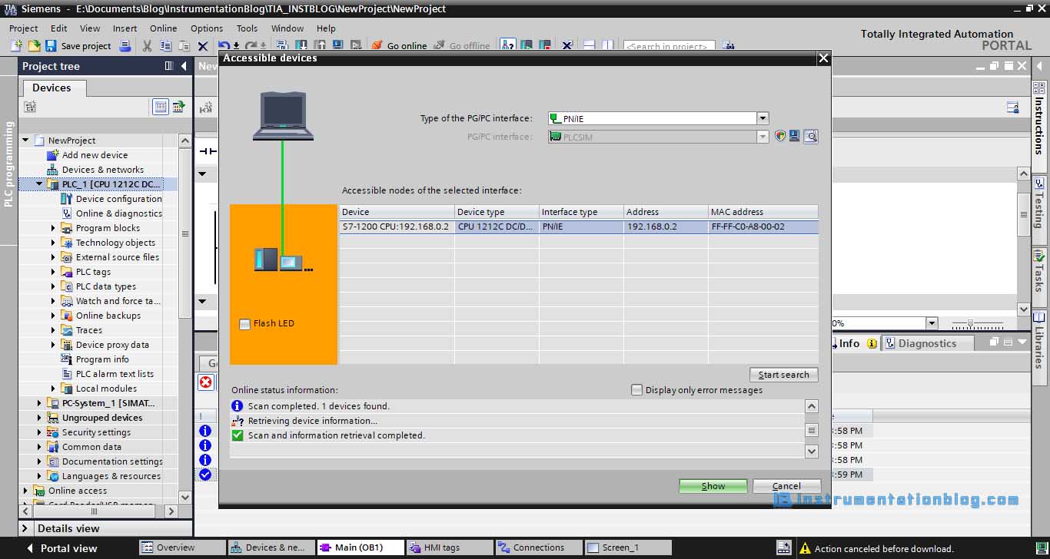Open Online & diagnostics in the tree
Image resolution: width=1050 pixels, height=559 pixels.
click(x=118, y=213)
